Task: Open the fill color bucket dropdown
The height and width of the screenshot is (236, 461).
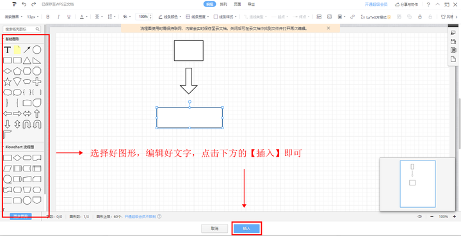Action: tap(127, 17)
